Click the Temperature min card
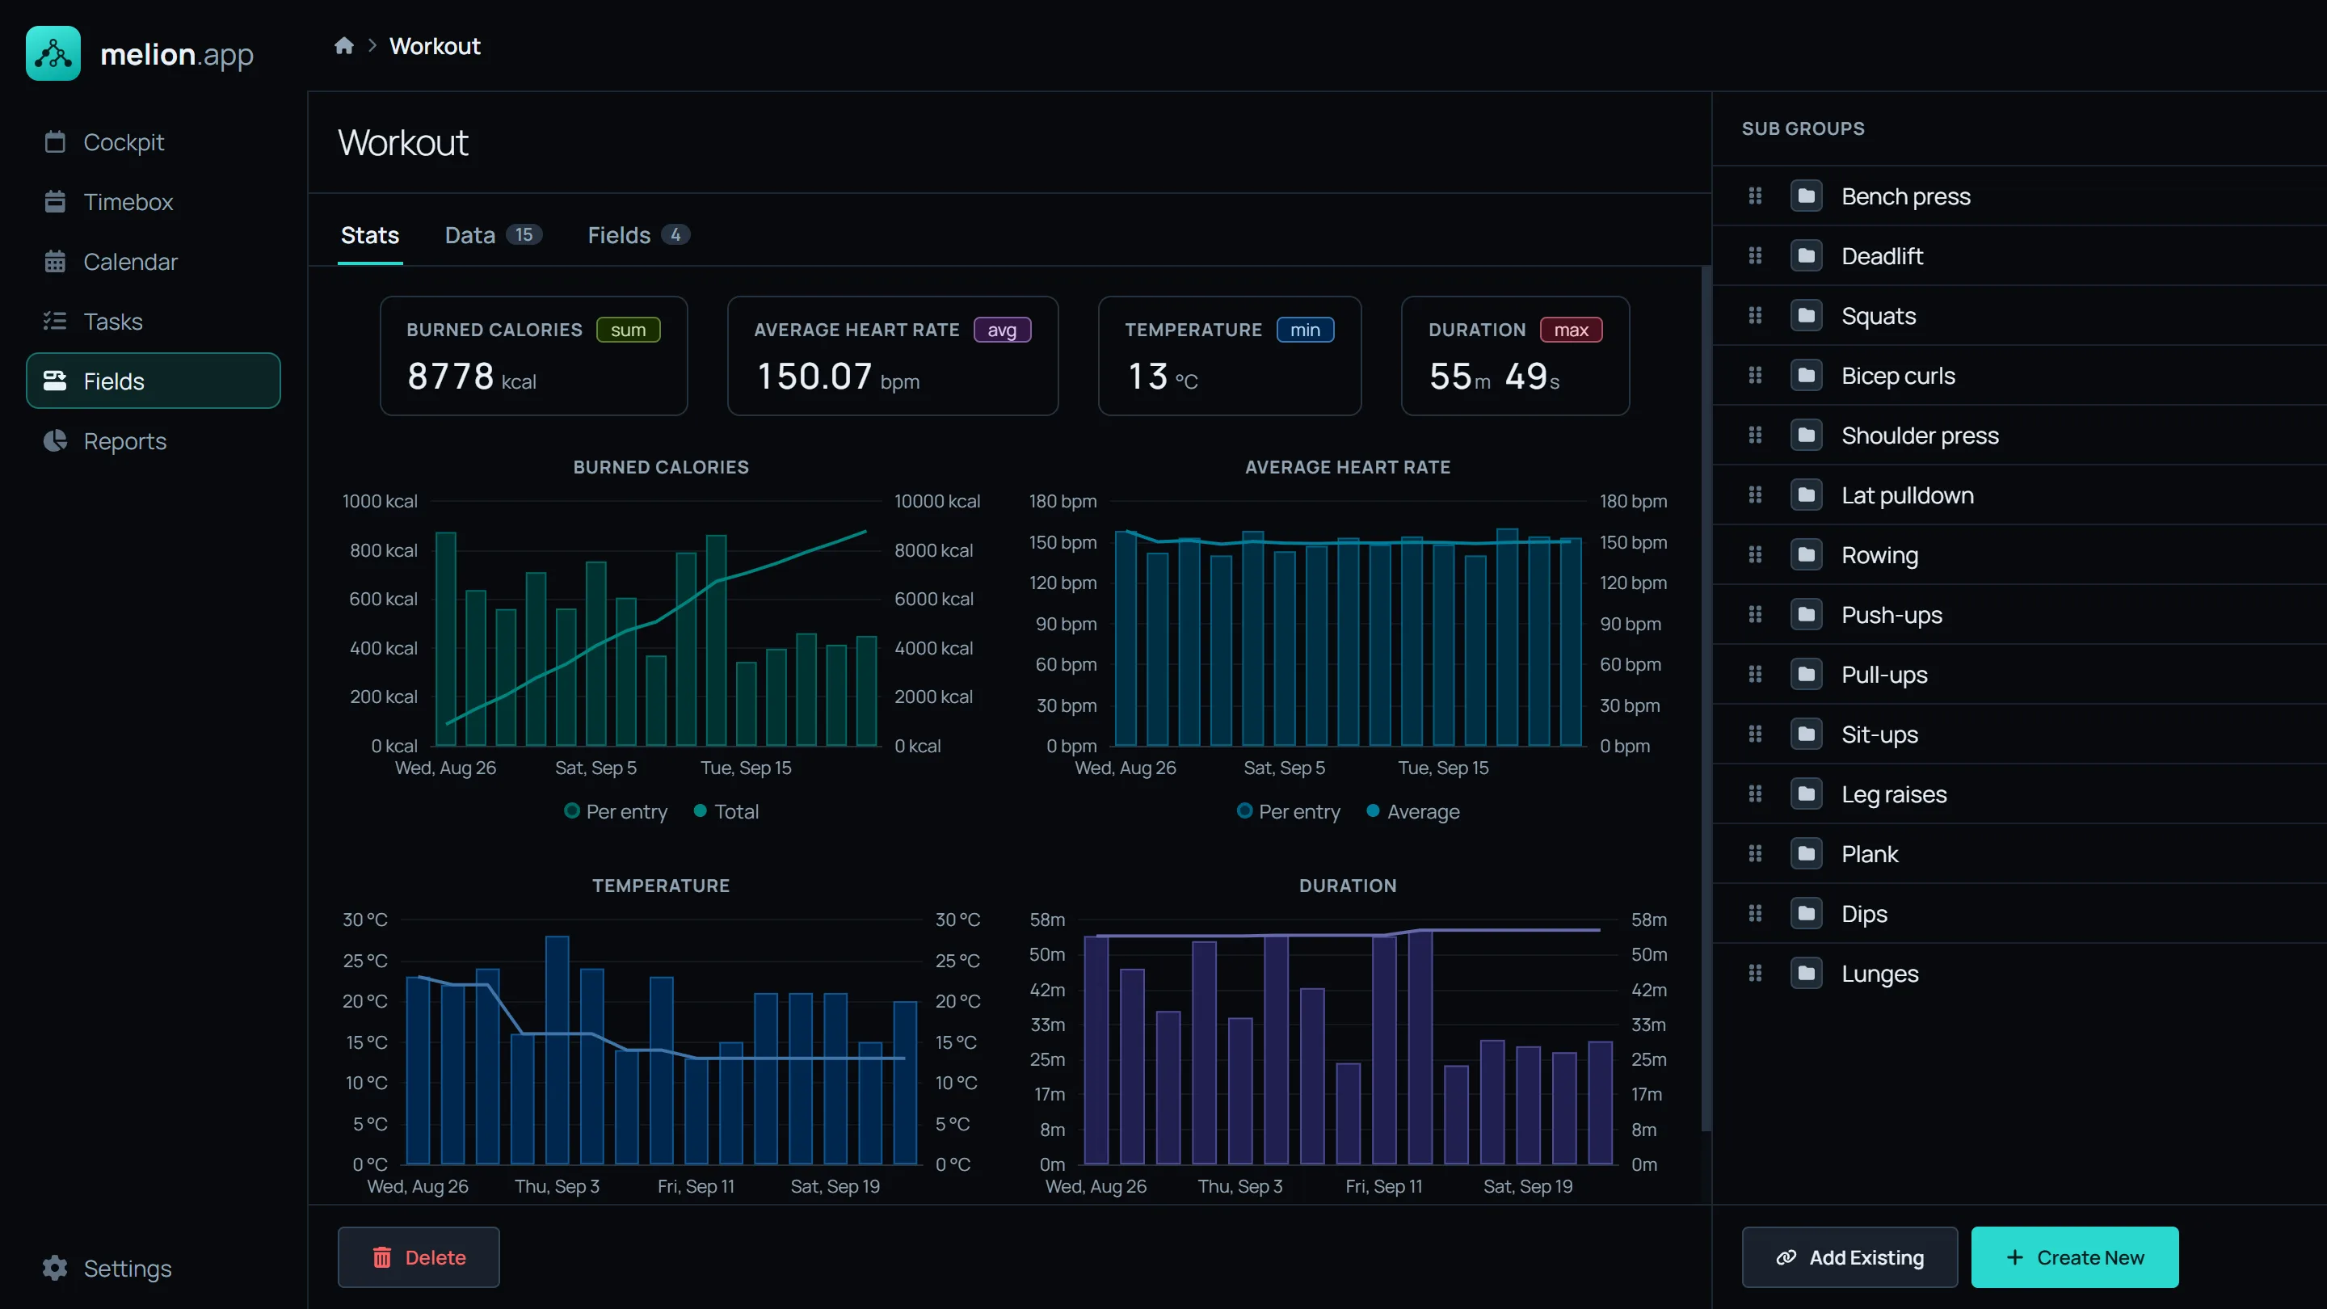This screenshot has height=1309, width=2327. point(1230,356)
